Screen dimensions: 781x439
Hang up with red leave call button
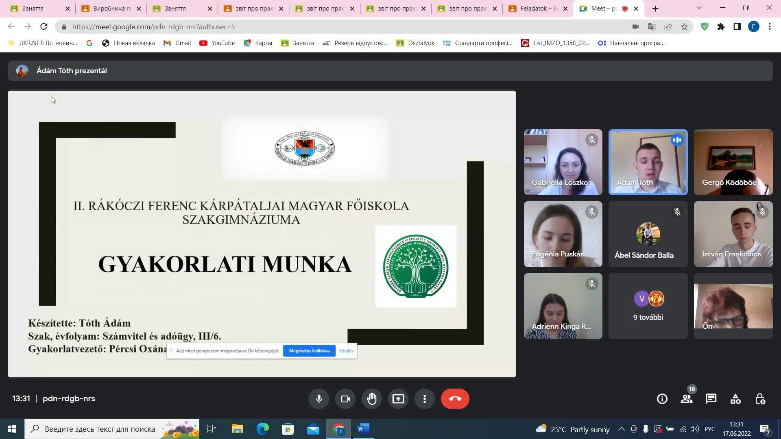point(455,399)
